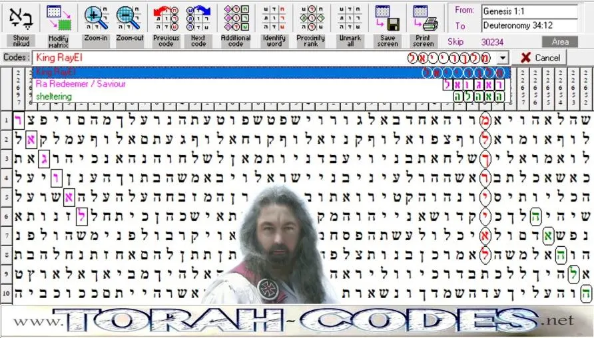Cancel the code selection
This screenshot has height=338, width=594.
tap(539, 57)
